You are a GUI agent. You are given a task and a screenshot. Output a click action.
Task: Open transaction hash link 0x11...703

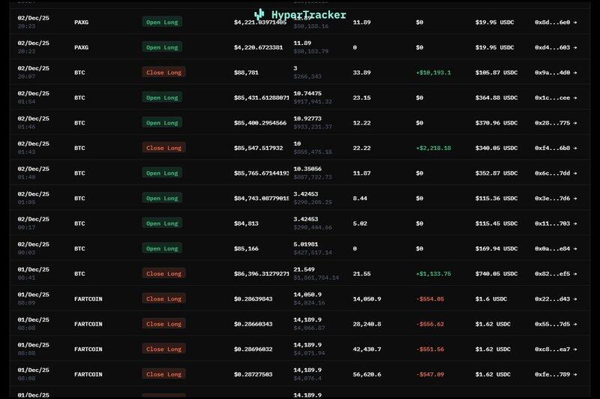(552, 223)
